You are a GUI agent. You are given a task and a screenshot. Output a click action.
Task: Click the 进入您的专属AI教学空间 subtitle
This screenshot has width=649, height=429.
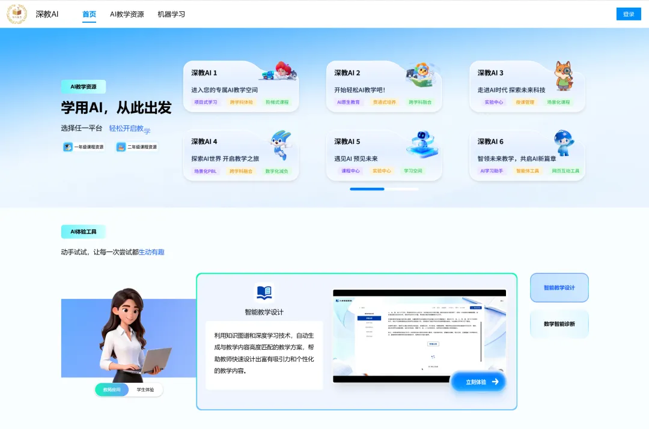[x=224, y=89]
